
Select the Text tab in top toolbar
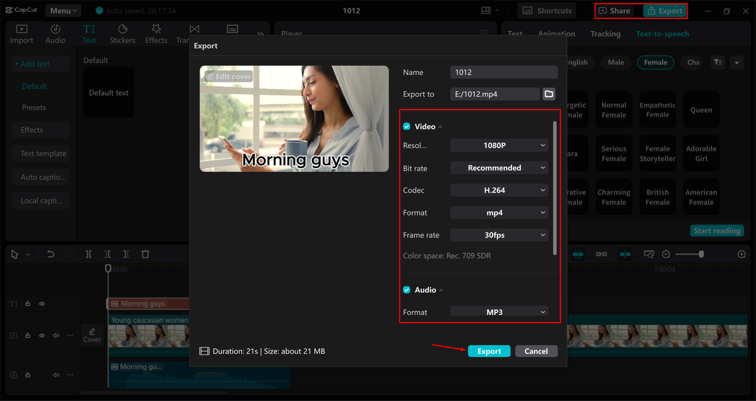(89, 34)
